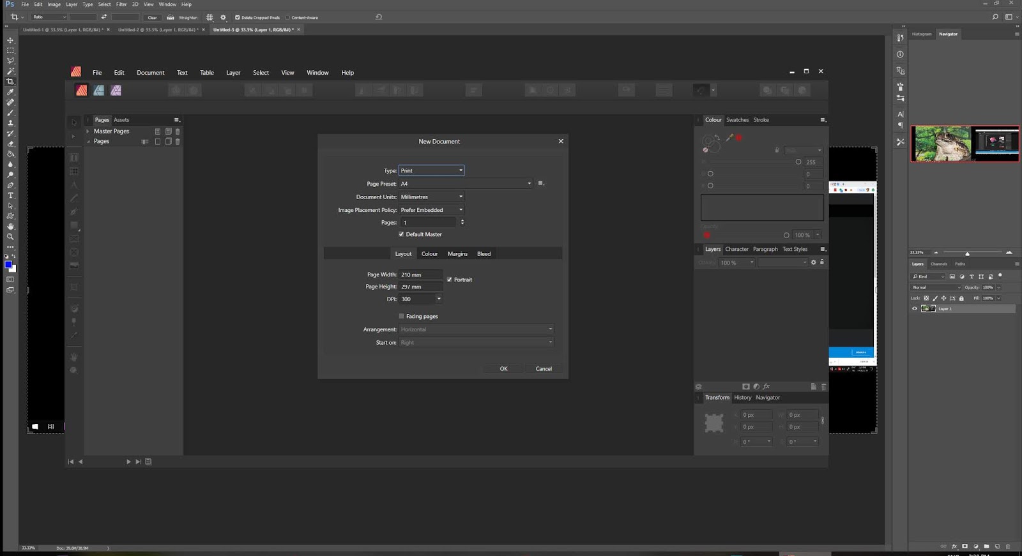Hide Layer 1 with eye icon

pos(914,309)
